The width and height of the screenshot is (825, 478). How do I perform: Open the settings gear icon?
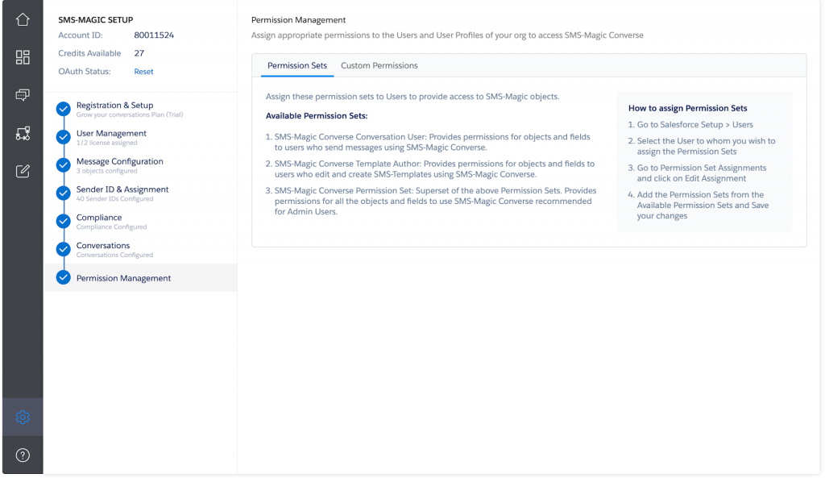coord(23,417)
